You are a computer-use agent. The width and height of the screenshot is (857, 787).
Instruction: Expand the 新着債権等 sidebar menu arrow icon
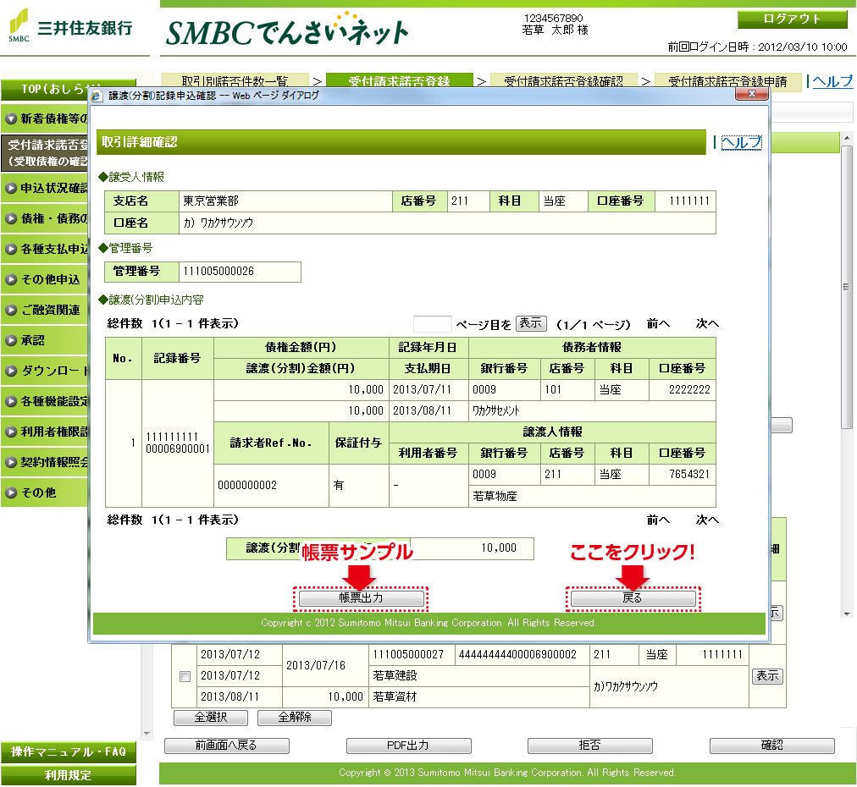click(11, 119)
